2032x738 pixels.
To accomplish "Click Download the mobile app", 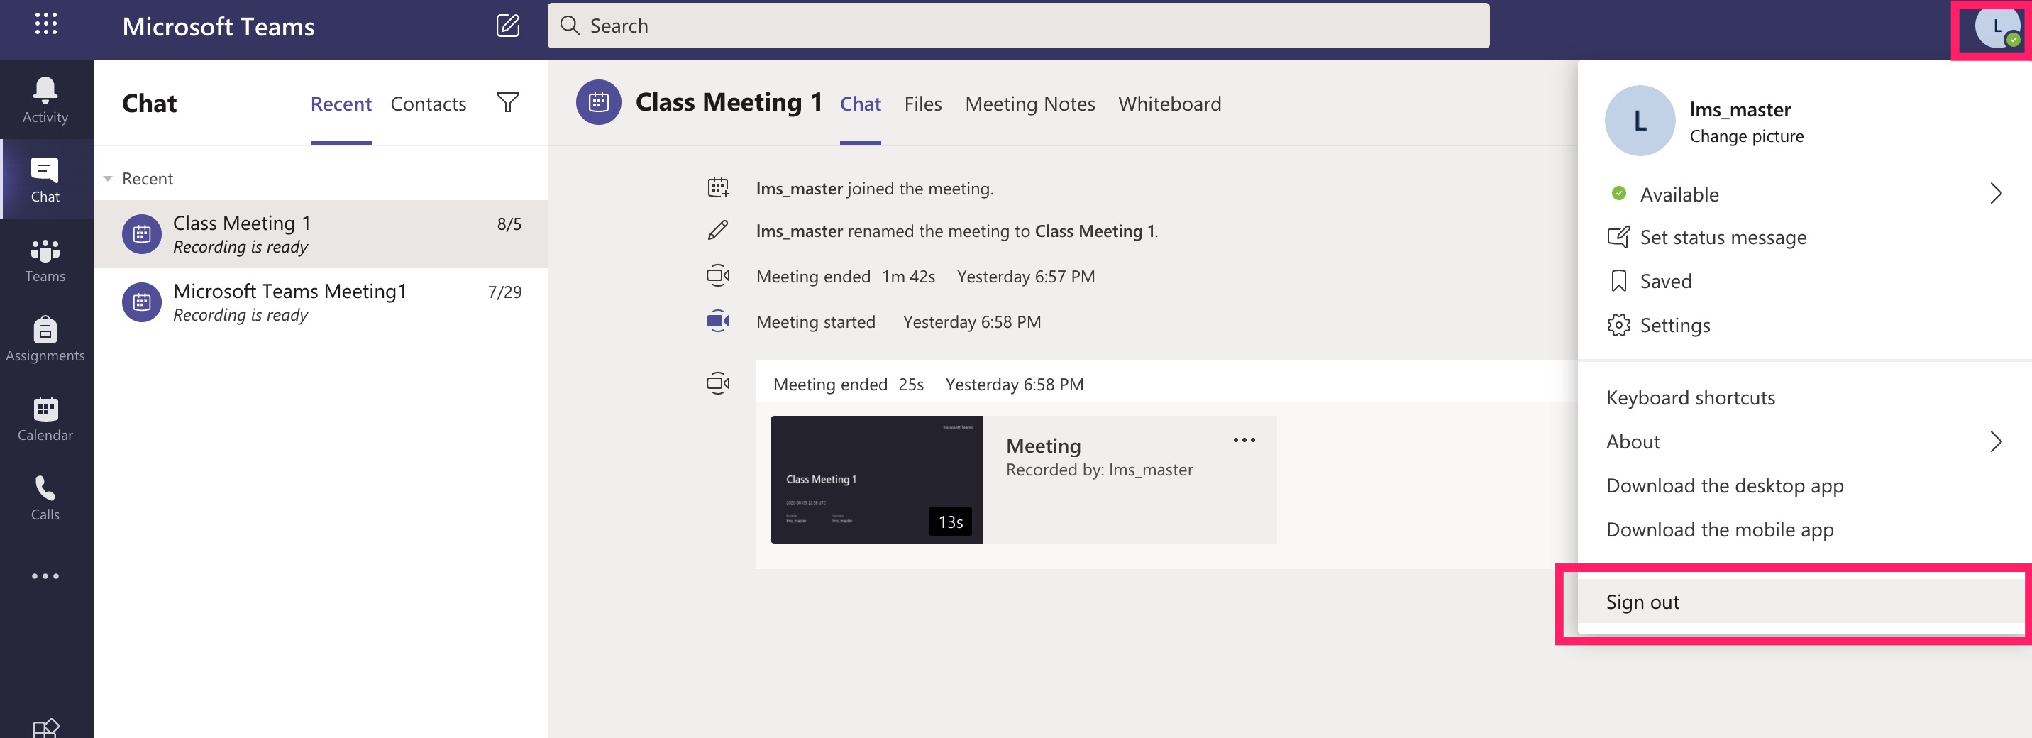I will point(1720,529).
